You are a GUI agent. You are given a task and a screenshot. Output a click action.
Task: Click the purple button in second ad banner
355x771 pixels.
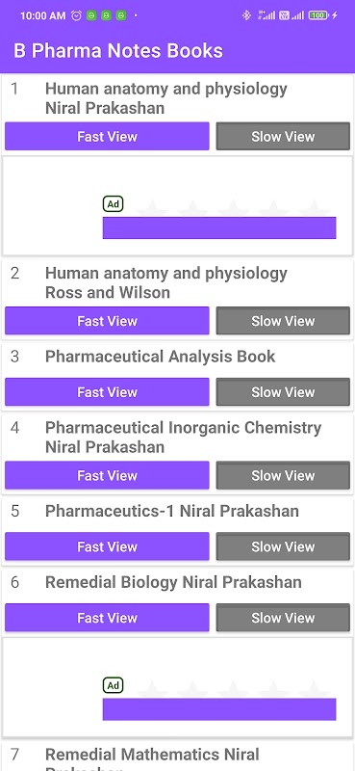[219, 709]
